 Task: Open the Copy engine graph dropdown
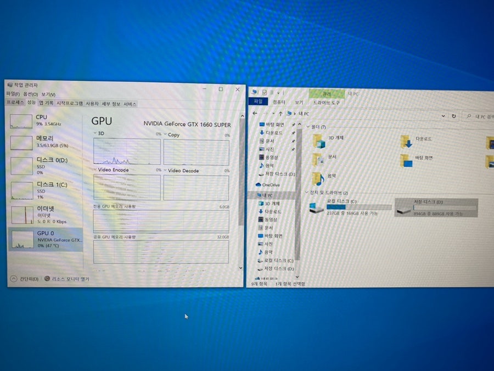tap(165, 134)
